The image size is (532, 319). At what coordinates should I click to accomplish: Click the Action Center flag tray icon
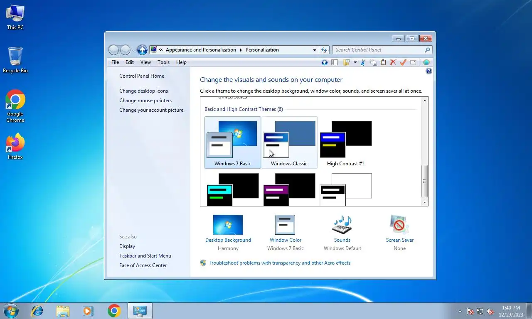coord(470,311)
